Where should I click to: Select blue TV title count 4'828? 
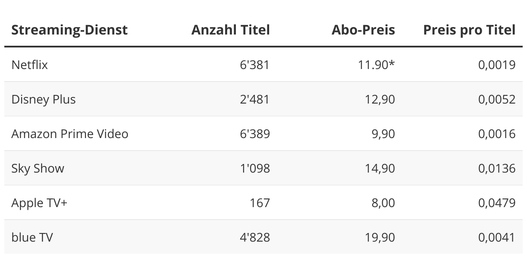click(x=255, y=237)
